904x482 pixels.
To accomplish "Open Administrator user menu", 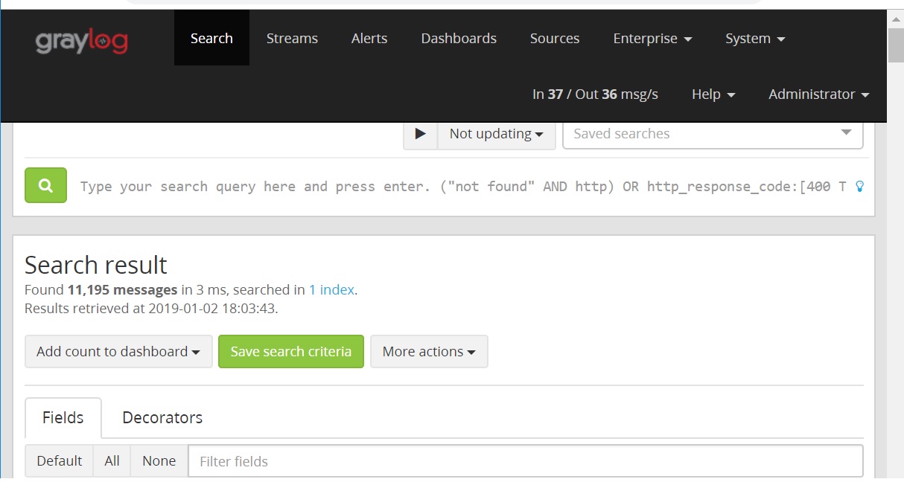I will click(819, 94).
